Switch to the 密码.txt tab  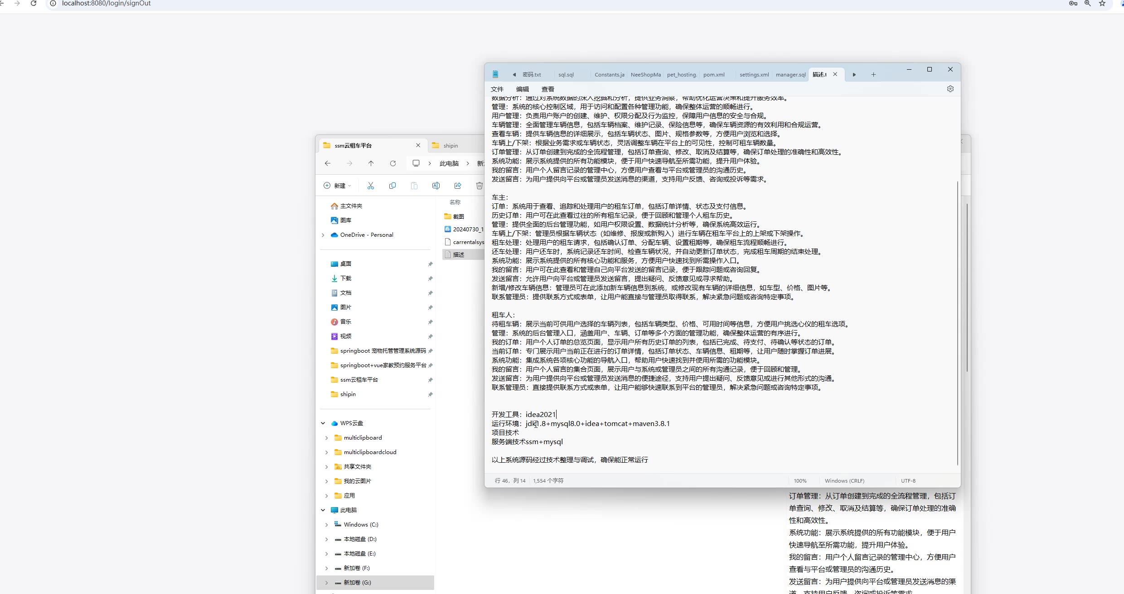pos(532,75)
